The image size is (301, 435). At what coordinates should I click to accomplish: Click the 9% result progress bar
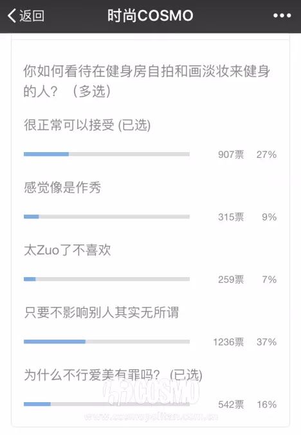tap(107, 217)
